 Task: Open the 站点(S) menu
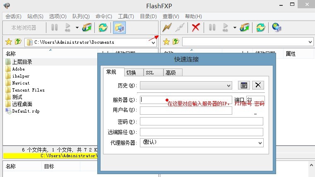click(35, 17)
